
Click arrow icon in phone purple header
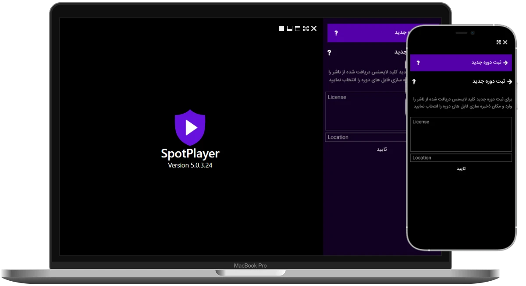tap(505, 63)
